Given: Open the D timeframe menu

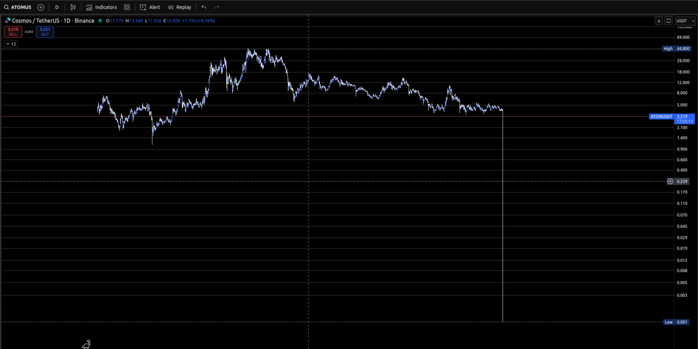Looking at the screenshot, I should [x=57, y=7].
